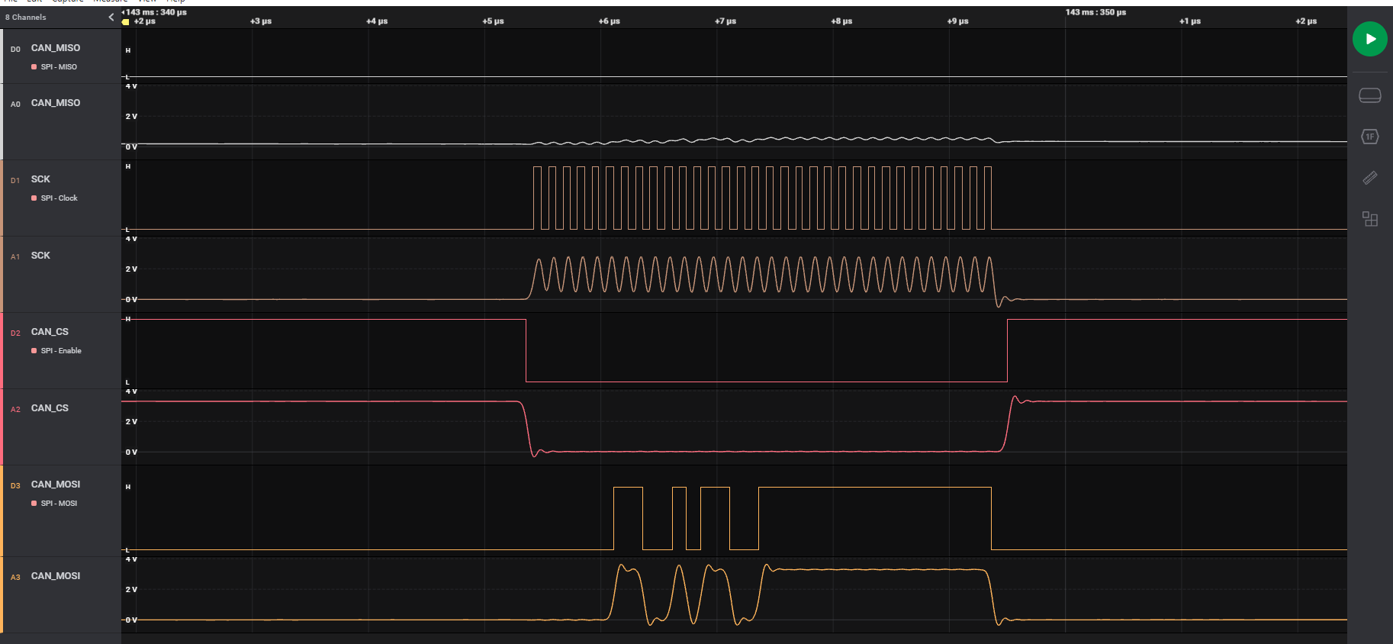Select the A1 SCK analog channel label
Viewport: 1393px width, 644px height.
pos(40,256)
